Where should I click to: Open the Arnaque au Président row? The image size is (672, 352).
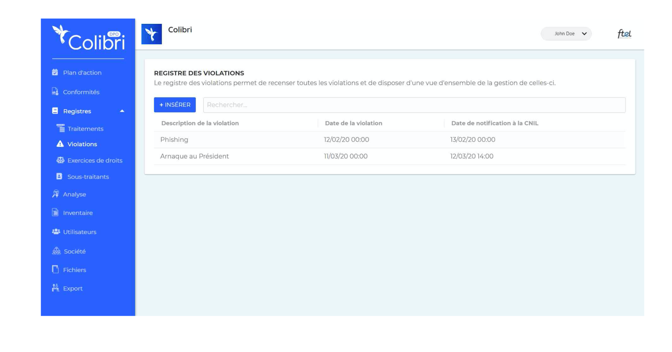[x=390, y=156]
